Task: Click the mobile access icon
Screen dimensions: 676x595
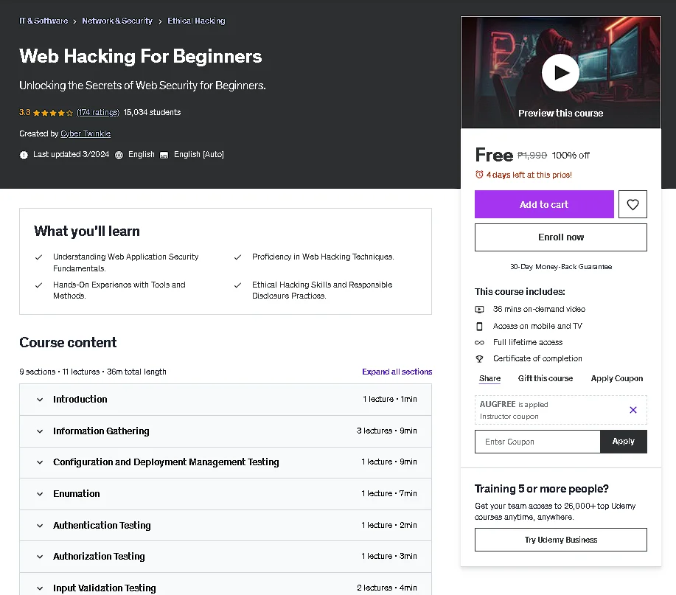Action: point(479,326)
